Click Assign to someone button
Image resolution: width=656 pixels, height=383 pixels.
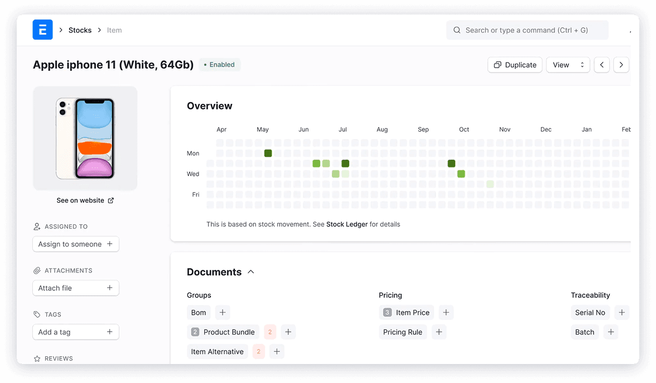tap(76, 244)
